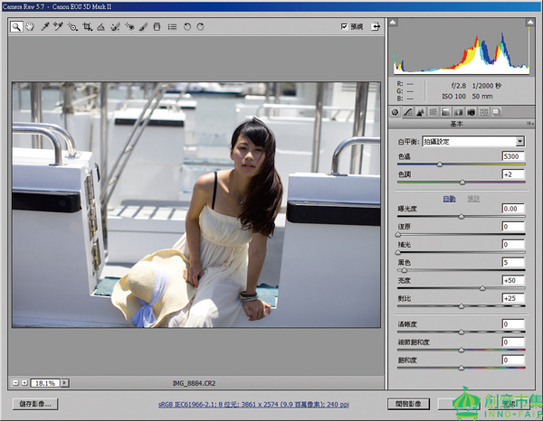Switch to the Snapshots tab

(497, 112)
